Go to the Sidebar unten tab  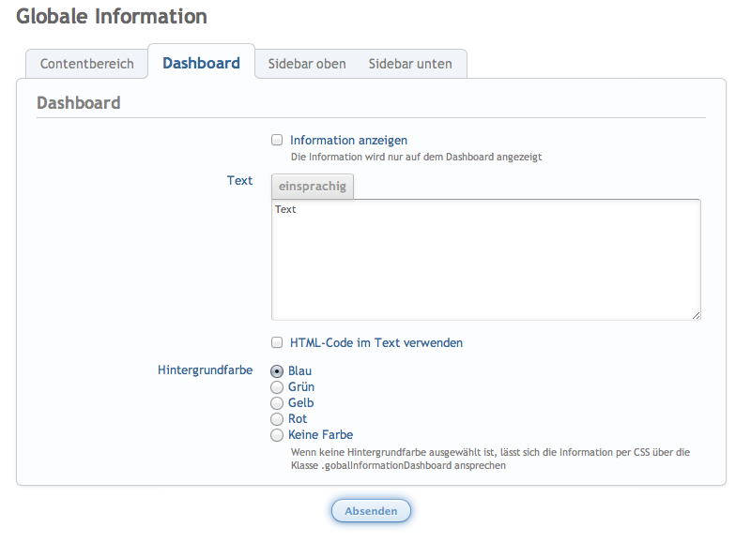click(410, 64)
